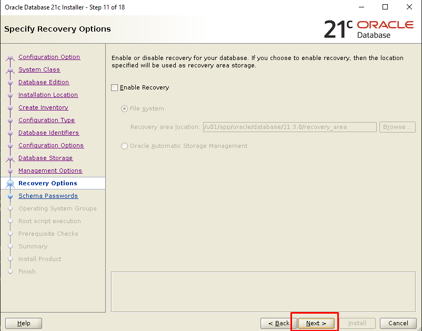
Task: Click the Configuration Option step marker icon
Action: pyautogui.click(x=10, y=57)
